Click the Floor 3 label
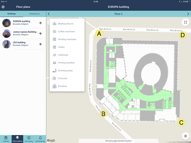The image size is (191, 143). 118,14
